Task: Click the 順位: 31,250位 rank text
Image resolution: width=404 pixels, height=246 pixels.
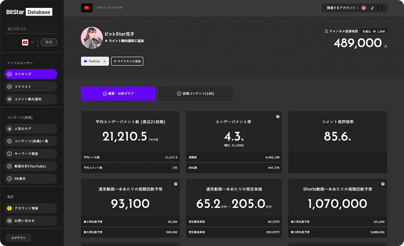Action: [x=234, y=145]
